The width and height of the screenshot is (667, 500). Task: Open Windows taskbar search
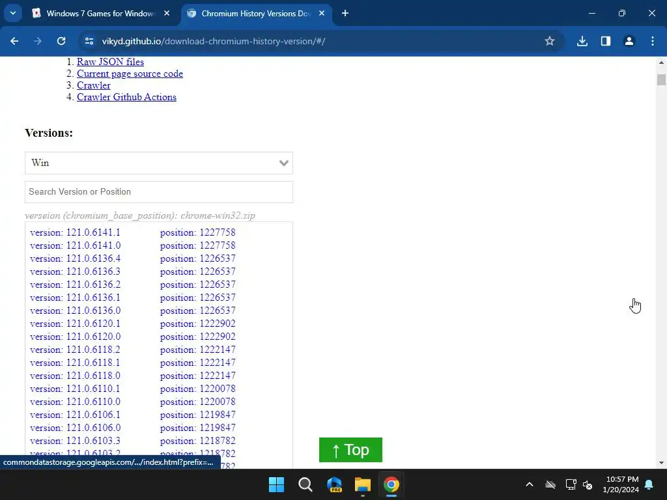(x=305, y=484)
